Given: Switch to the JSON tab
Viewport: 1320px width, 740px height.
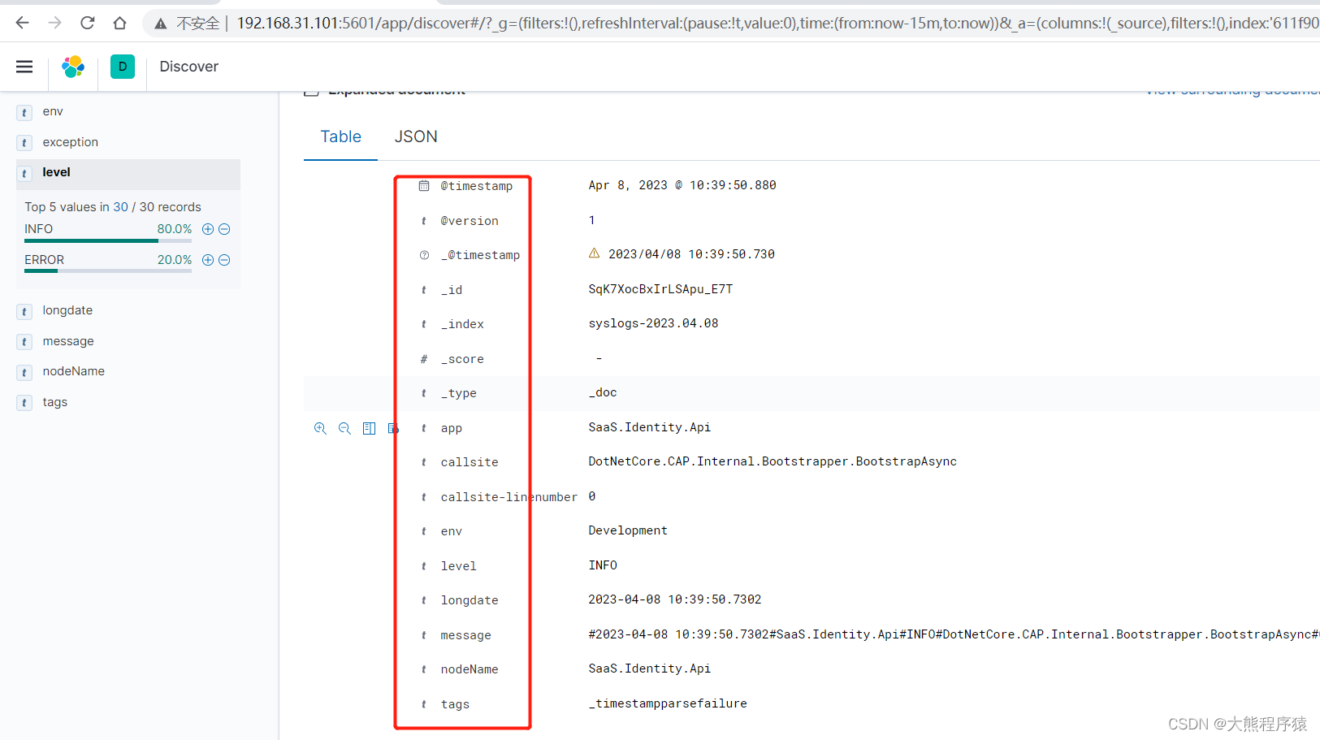Looking at the screenshot, I should pyautogui.click(x=416, y=136).
